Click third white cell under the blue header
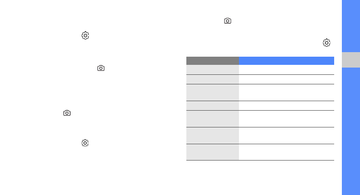 click(x=287, y=93)
